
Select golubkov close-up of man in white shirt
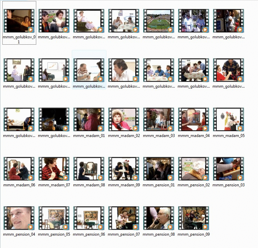[x=124, y=70]
